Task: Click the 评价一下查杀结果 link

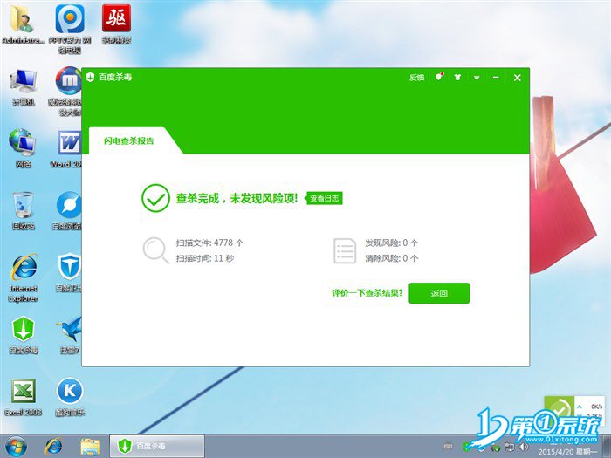Action: coord(367,293)
